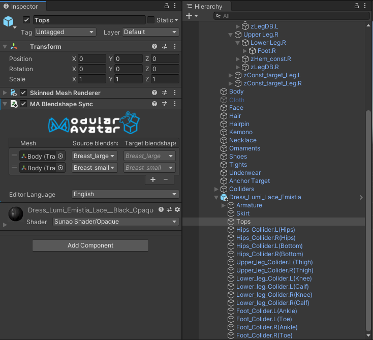Open Skinned Mesh Renderer presets
This screenshot has height=340, width=373.
pos(165,92)
